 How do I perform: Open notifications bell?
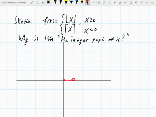click(131, 3)
